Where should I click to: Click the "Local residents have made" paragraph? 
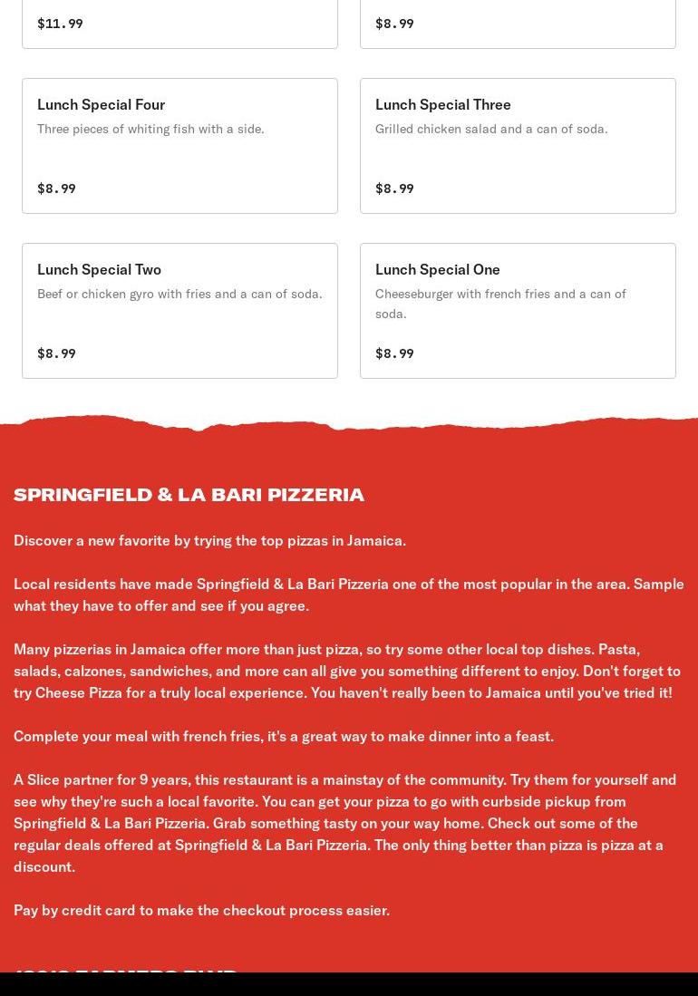[348, 595]
